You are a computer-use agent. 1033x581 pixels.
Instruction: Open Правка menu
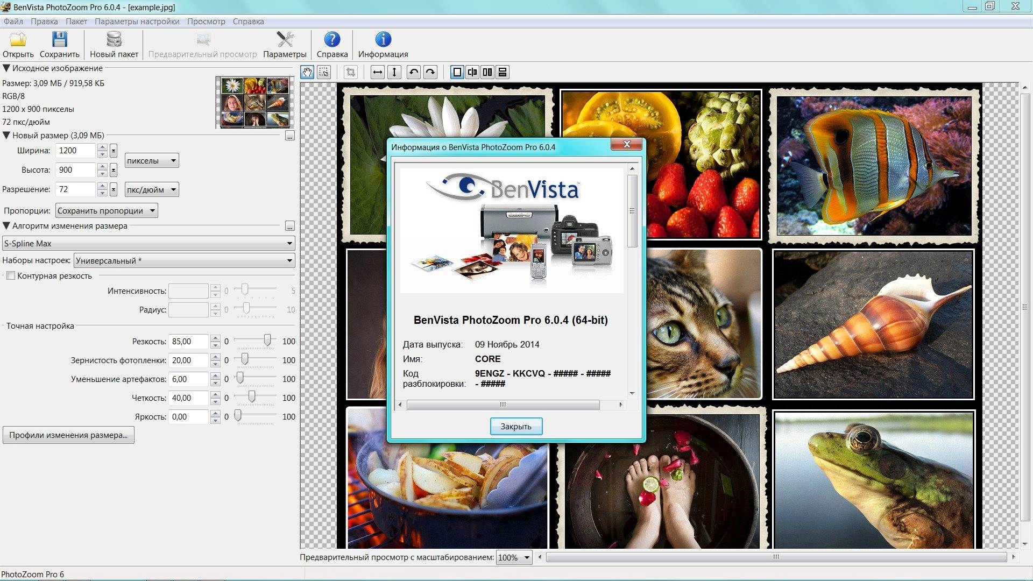44,22
